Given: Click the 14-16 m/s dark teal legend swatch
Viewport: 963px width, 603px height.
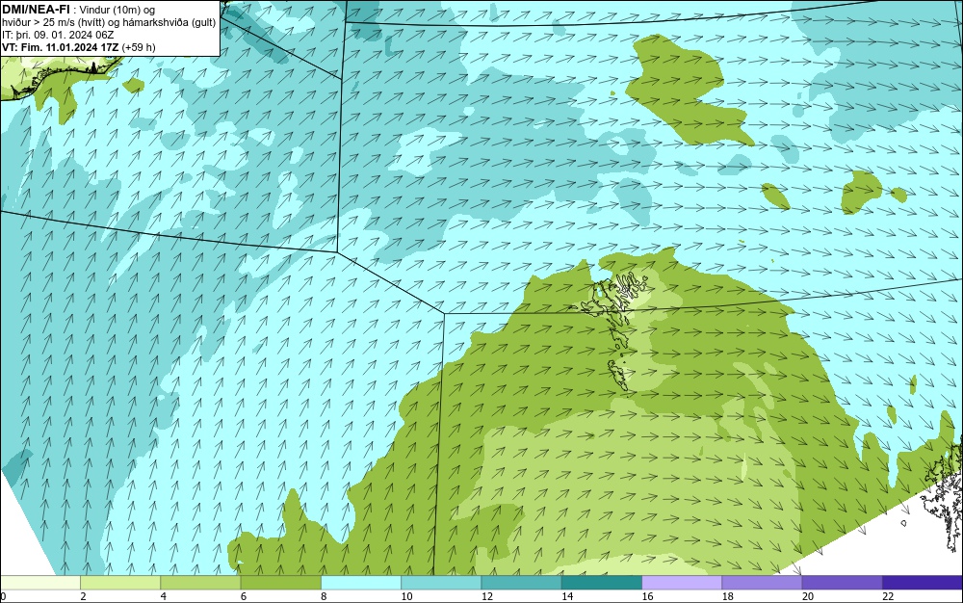Looking at the screenshot, I should (x=602, y=582).
